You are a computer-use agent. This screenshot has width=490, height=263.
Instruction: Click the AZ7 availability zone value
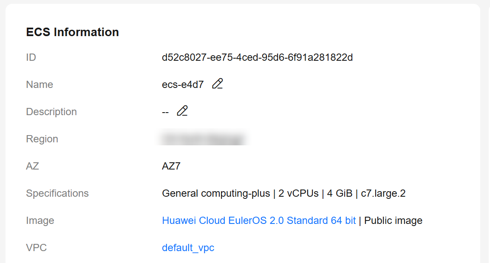coord(171,166)
